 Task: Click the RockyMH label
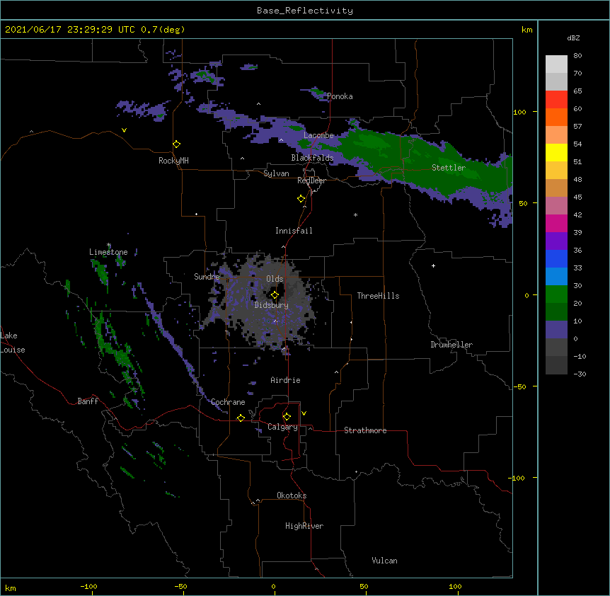173,161
